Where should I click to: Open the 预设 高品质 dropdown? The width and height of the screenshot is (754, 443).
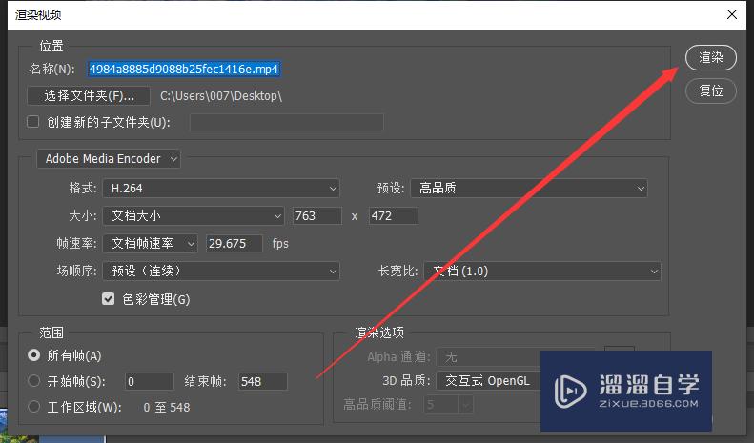coord(528,188)
